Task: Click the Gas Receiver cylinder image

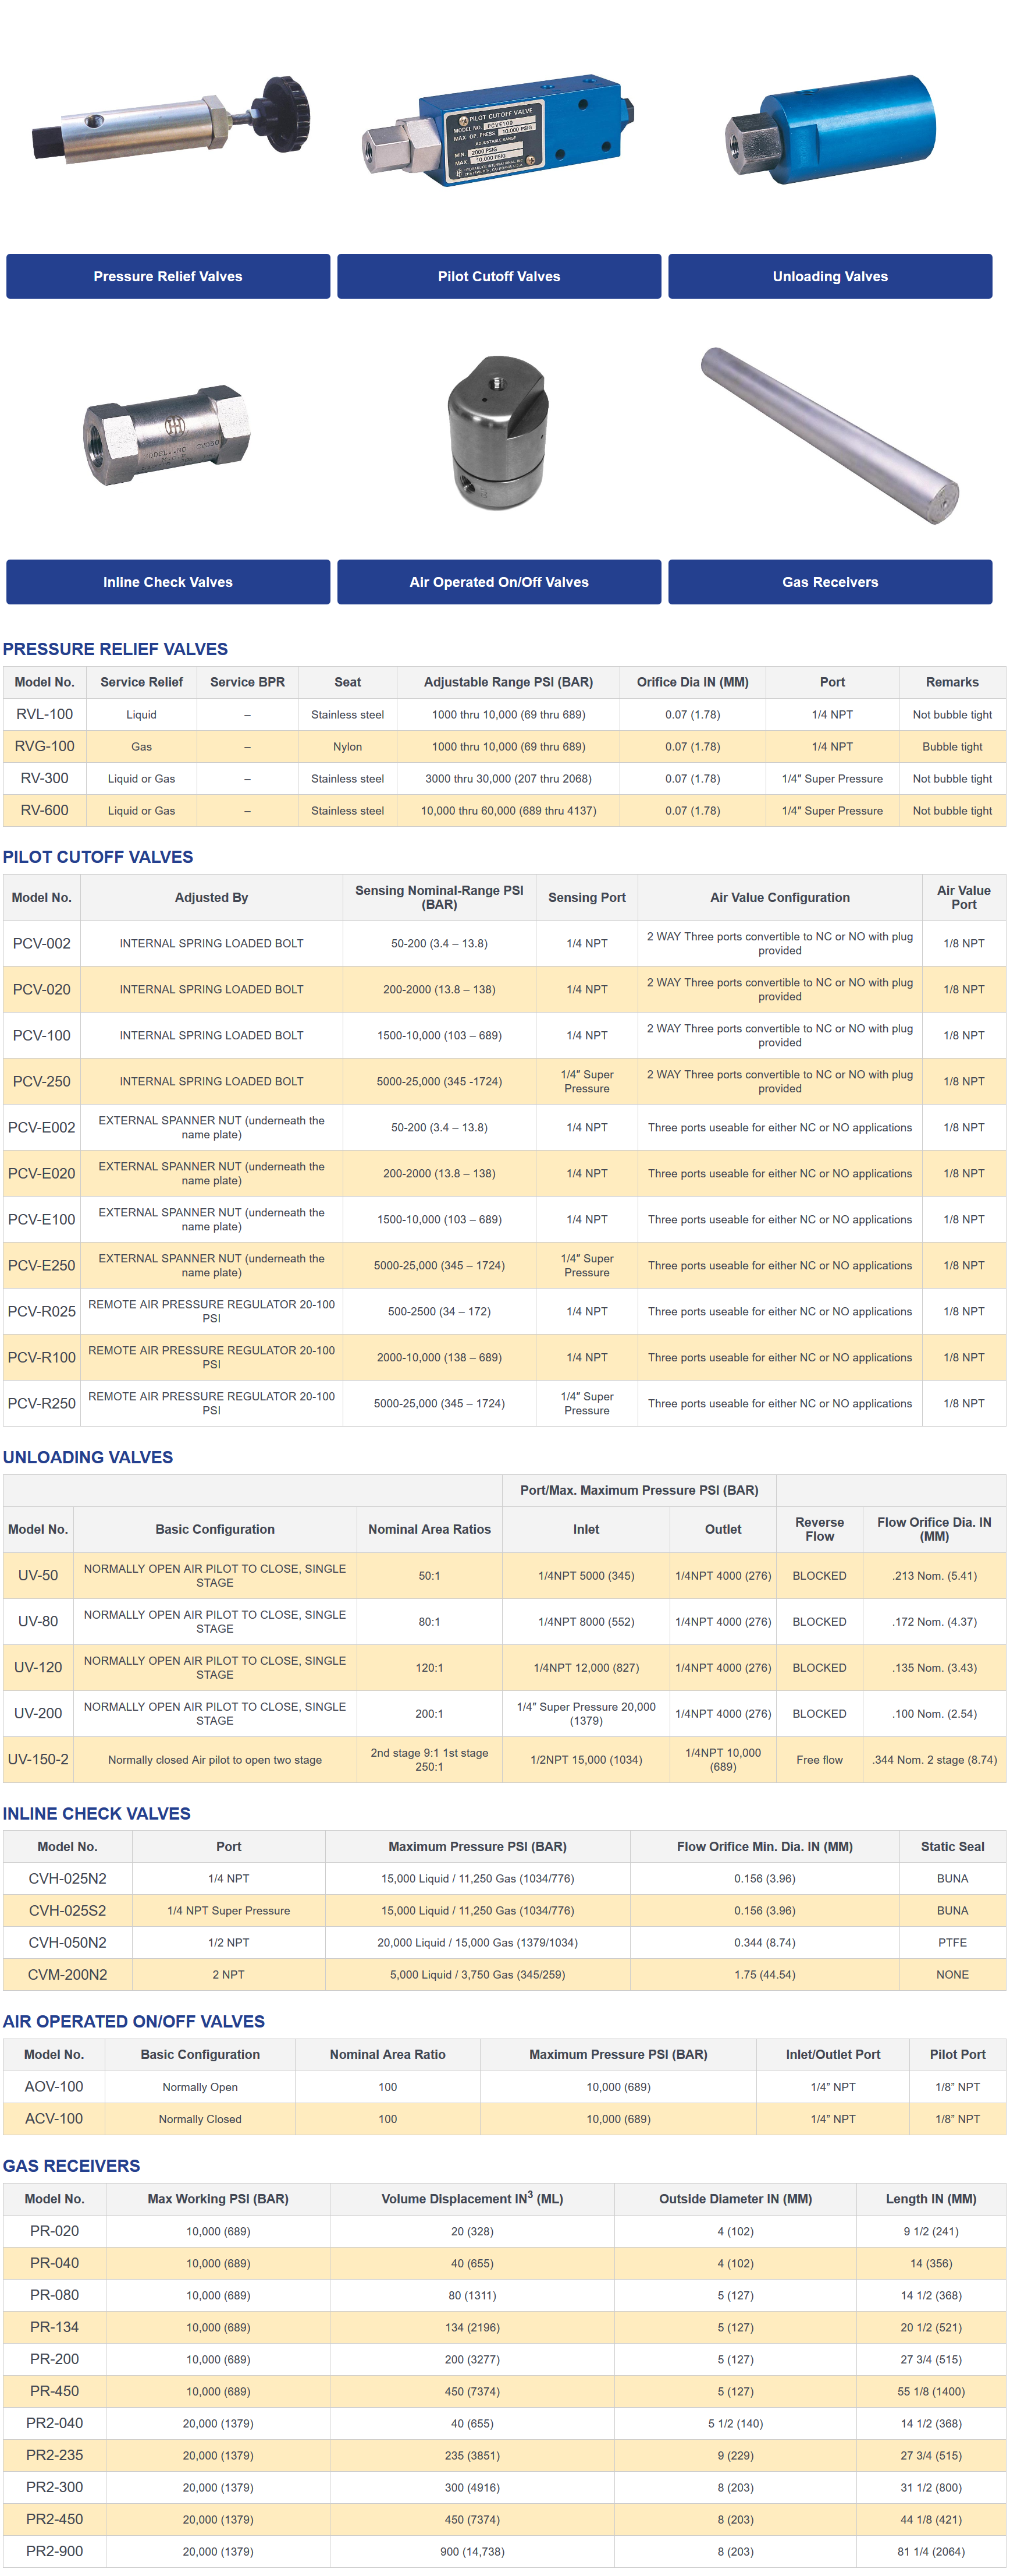Action: pyautogui.click(x=829, y=434)
